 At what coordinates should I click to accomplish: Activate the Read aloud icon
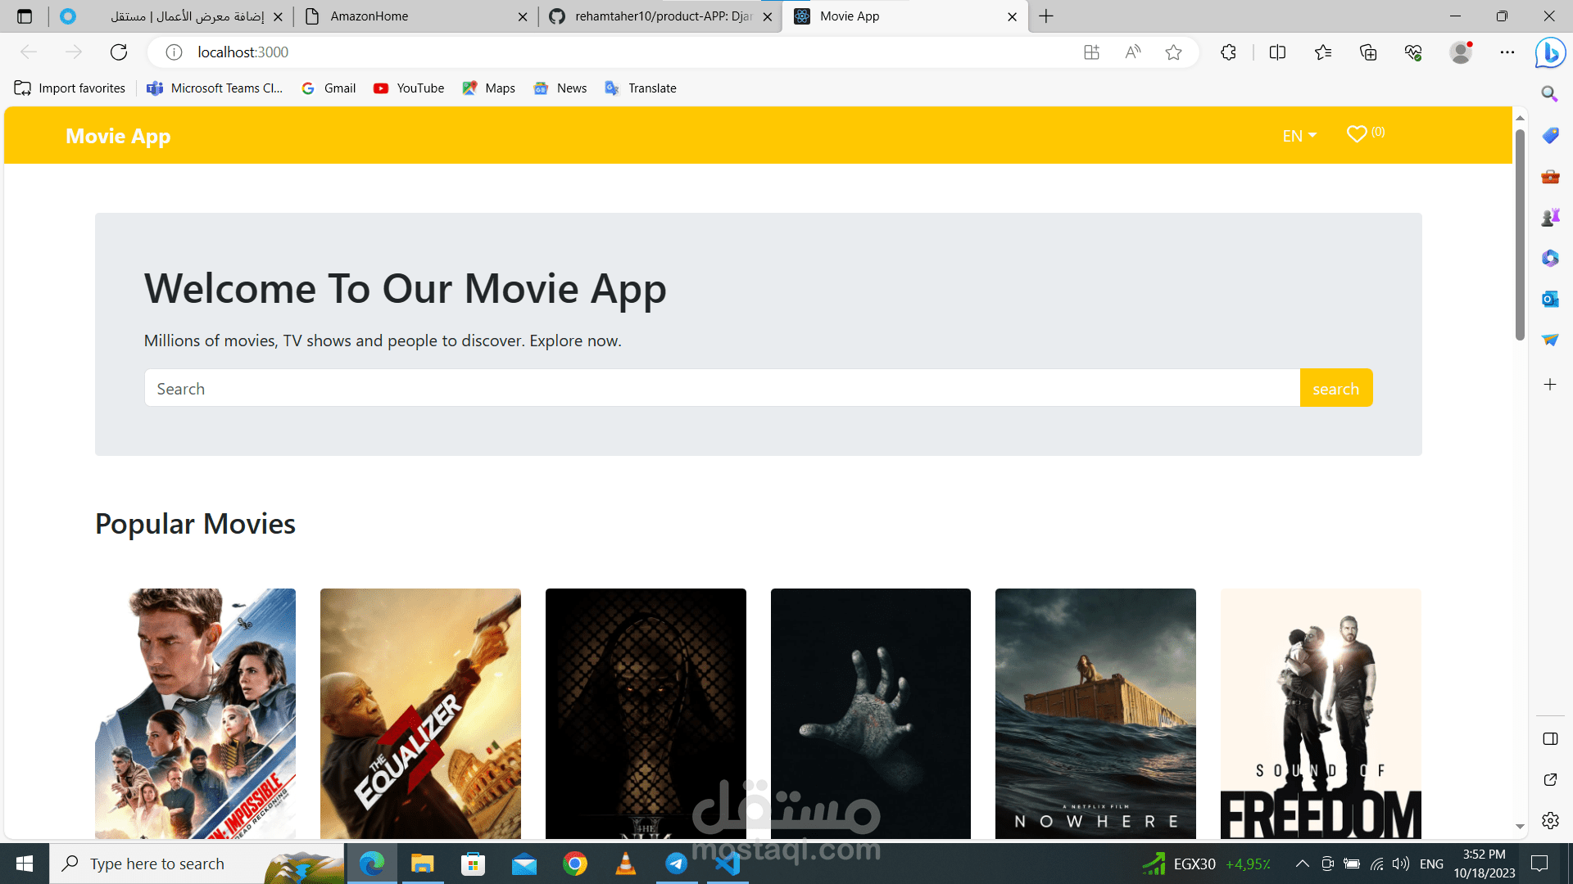(1133, 52)
